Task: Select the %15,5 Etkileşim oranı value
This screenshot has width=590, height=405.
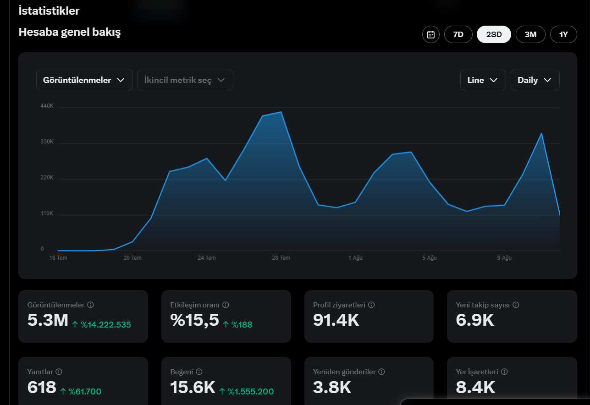Action: pyautogui.click(x=195, y=320)
